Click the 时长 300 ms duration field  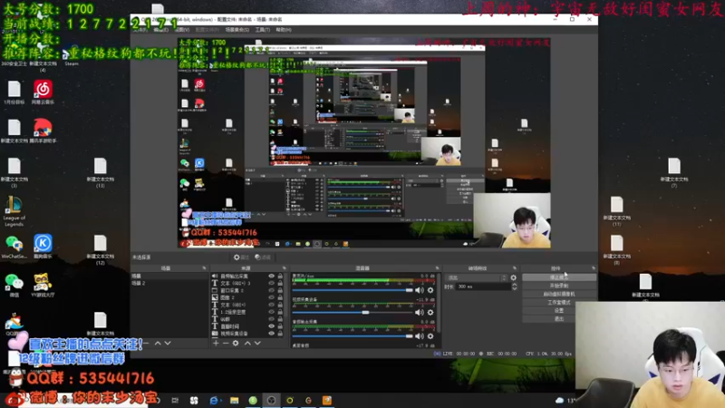coord(483,287)
